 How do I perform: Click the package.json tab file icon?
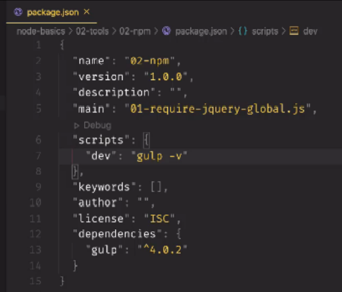tap(18, 12)
